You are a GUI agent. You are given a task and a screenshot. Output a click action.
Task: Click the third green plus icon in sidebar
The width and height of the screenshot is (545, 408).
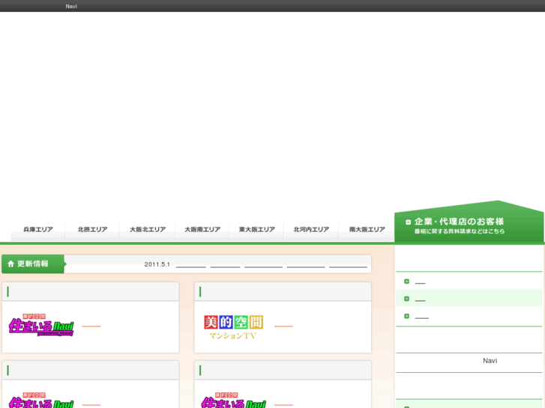click(406, 316)
